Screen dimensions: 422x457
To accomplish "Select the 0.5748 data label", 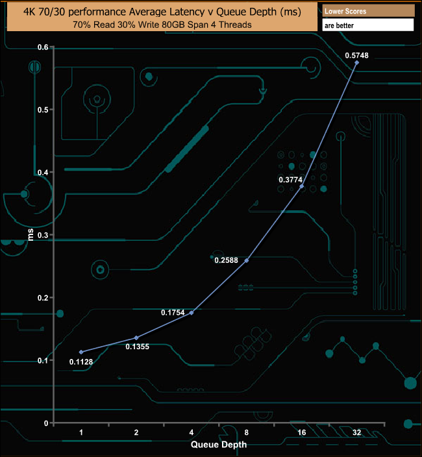I will point(356,56).
